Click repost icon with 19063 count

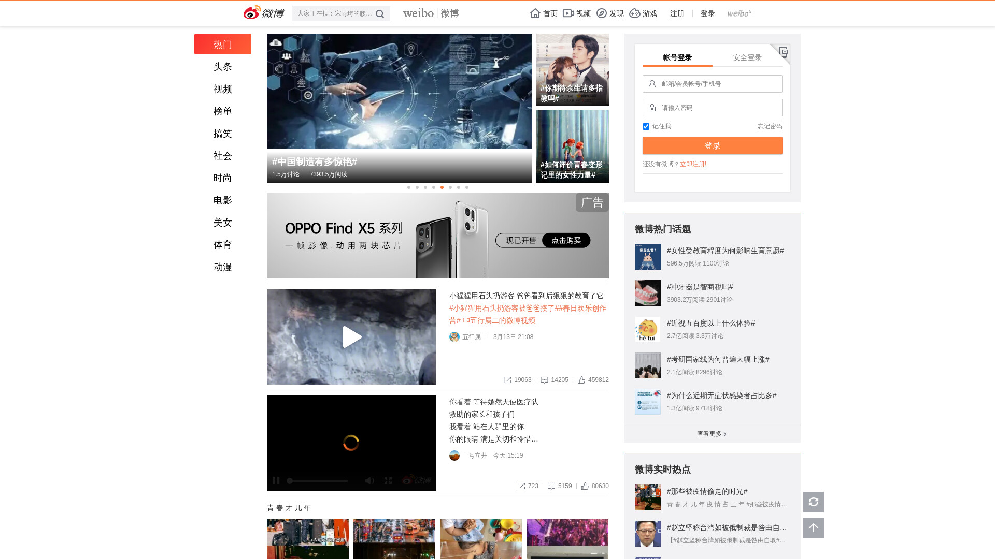(507, 380)
